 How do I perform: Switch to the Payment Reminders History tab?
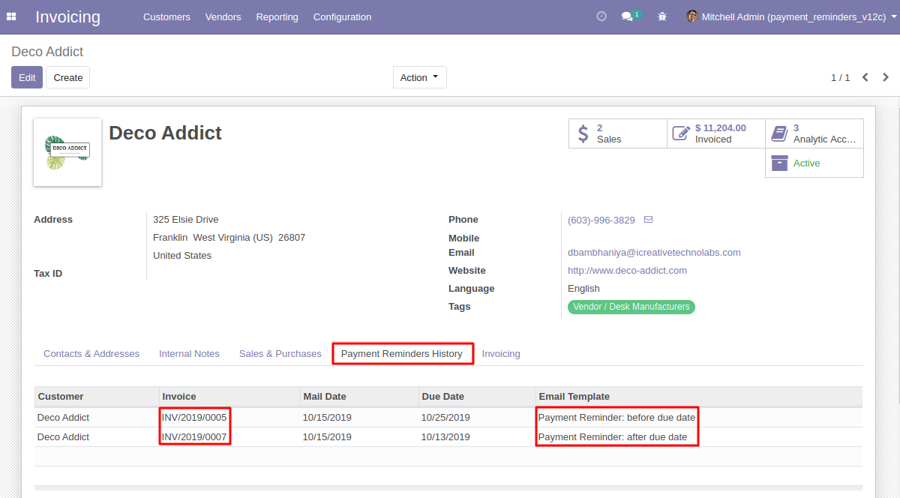[x=403, y=353]
